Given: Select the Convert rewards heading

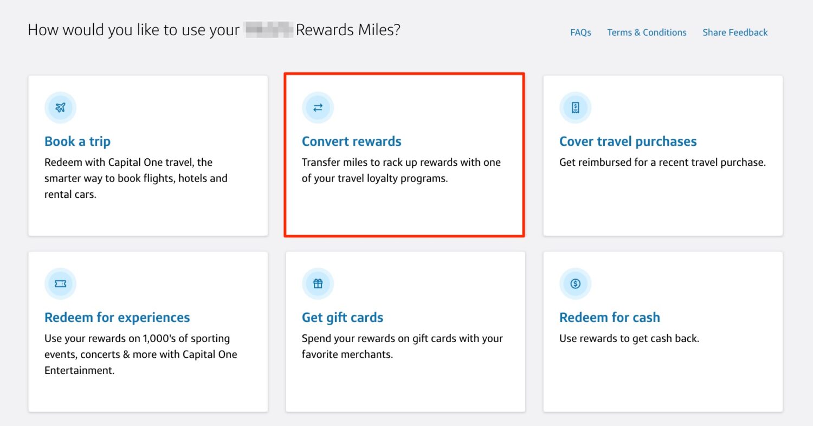Looking at the screenshot, I should 351,141.
